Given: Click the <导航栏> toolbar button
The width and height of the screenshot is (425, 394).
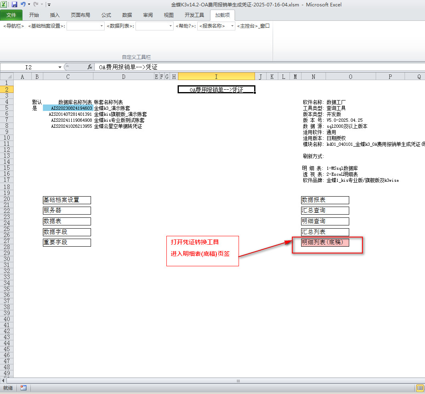Looking at the screenshot, I should pos(14,26).
